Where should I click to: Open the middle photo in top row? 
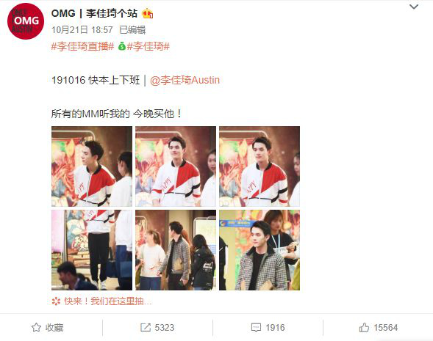click(x=176, y=166)
